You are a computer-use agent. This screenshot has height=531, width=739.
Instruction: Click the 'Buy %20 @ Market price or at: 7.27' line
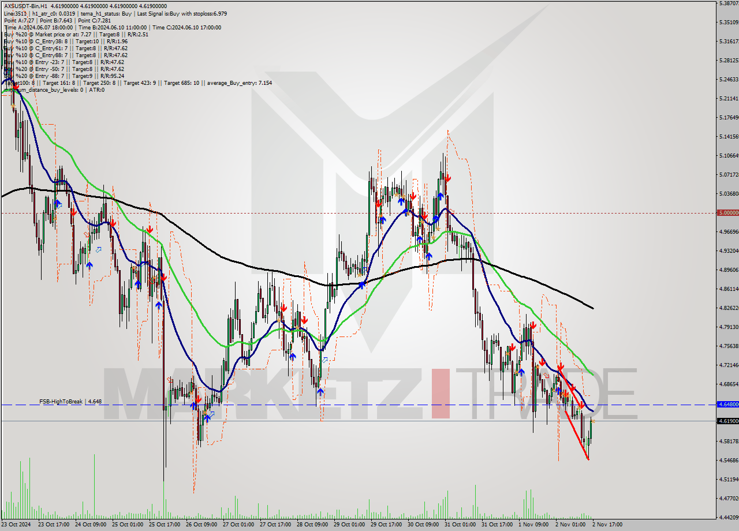click(76, 34)
